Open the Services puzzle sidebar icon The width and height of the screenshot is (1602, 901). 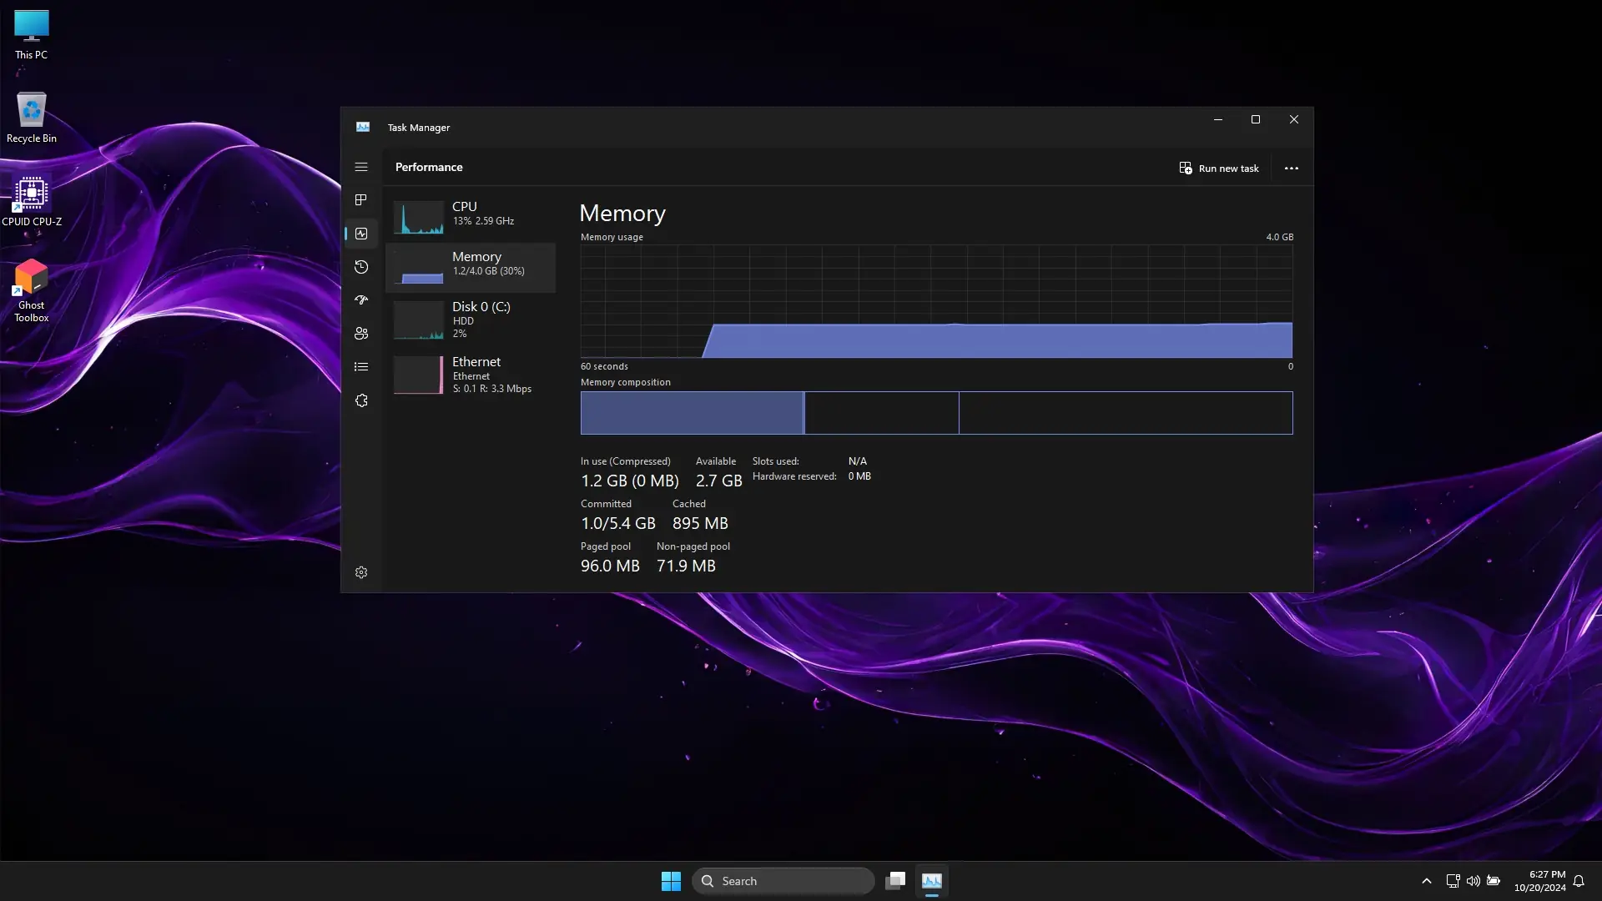pos(361,400)
